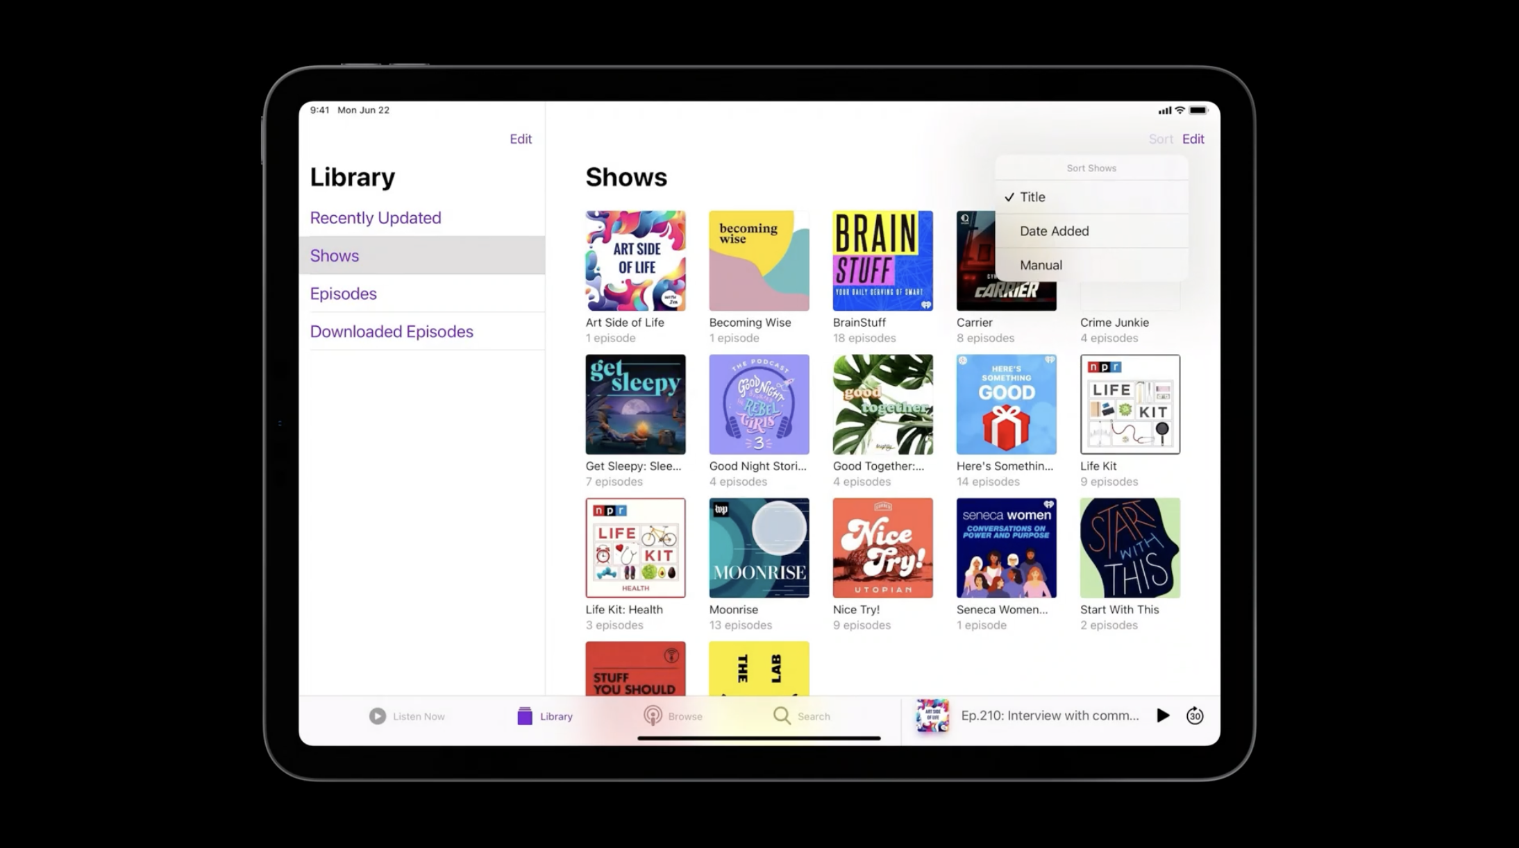This screenshot has width=1519, height=848.
Task: Click Edit in the Library sidebar
Action: pos(520,139)
